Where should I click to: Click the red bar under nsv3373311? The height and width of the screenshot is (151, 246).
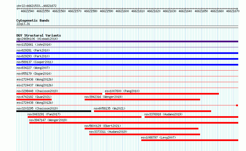145,134
